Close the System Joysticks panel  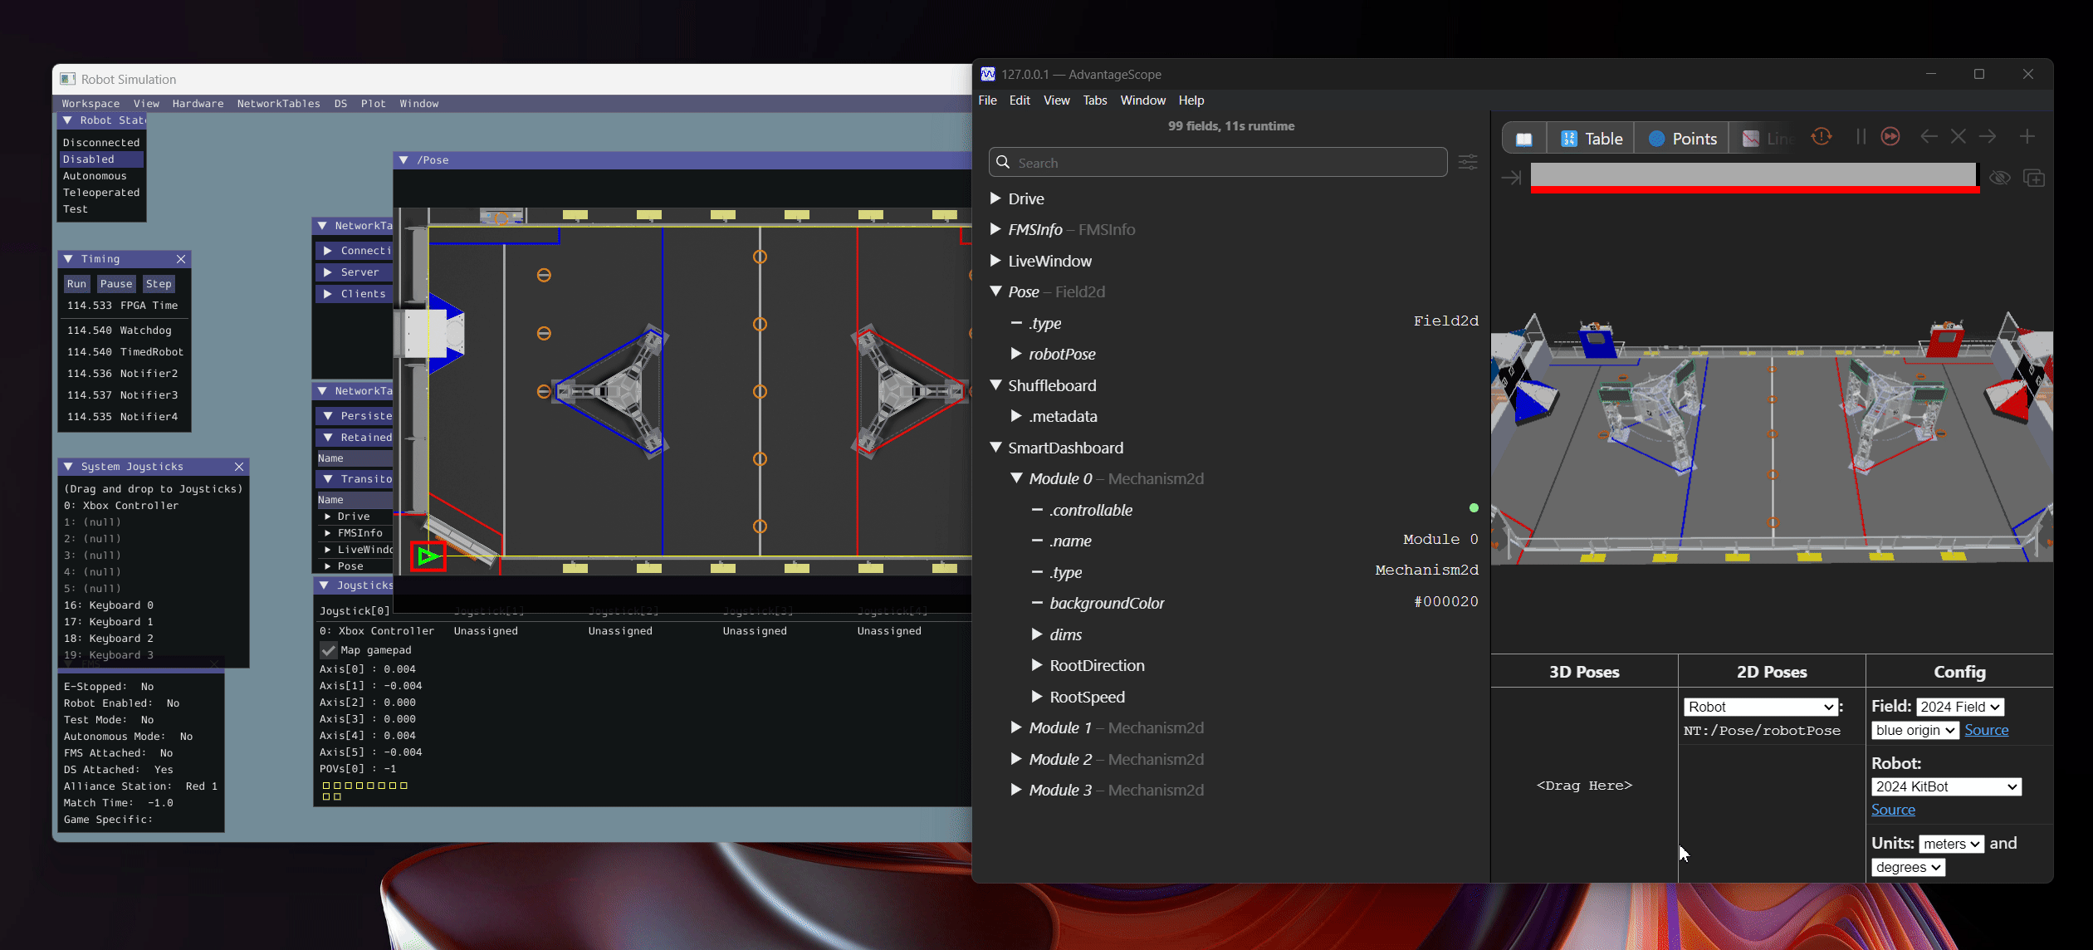[239, 467]
